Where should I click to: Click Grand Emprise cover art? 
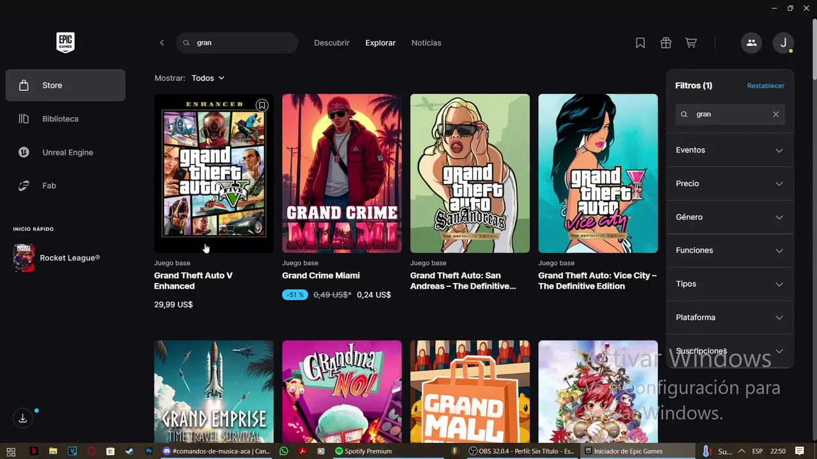point(214,391)
